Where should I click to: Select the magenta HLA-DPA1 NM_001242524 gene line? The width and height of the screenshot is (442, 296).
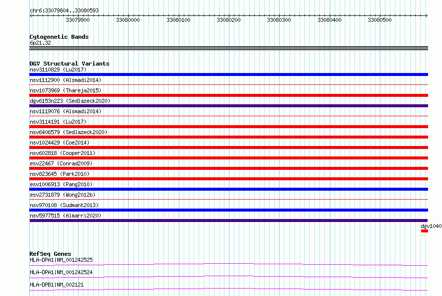click(x=228, y=277)
